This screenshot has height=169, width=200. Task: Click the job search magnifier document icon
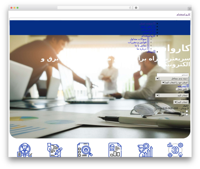(x=85, y=150)
